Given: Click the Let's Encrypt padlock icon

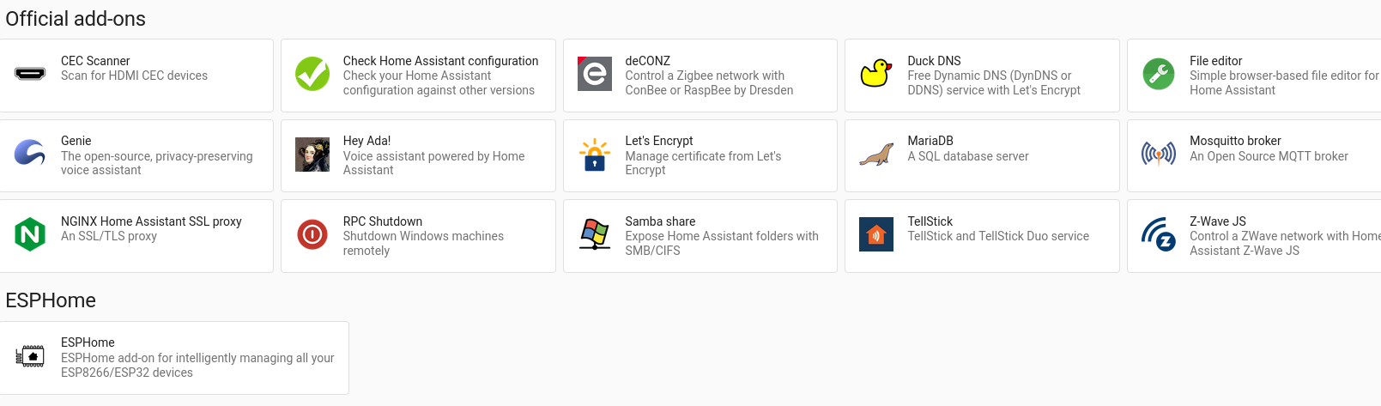Looking at the screenshot, I should pyautogui.click(x=595, y=155).
